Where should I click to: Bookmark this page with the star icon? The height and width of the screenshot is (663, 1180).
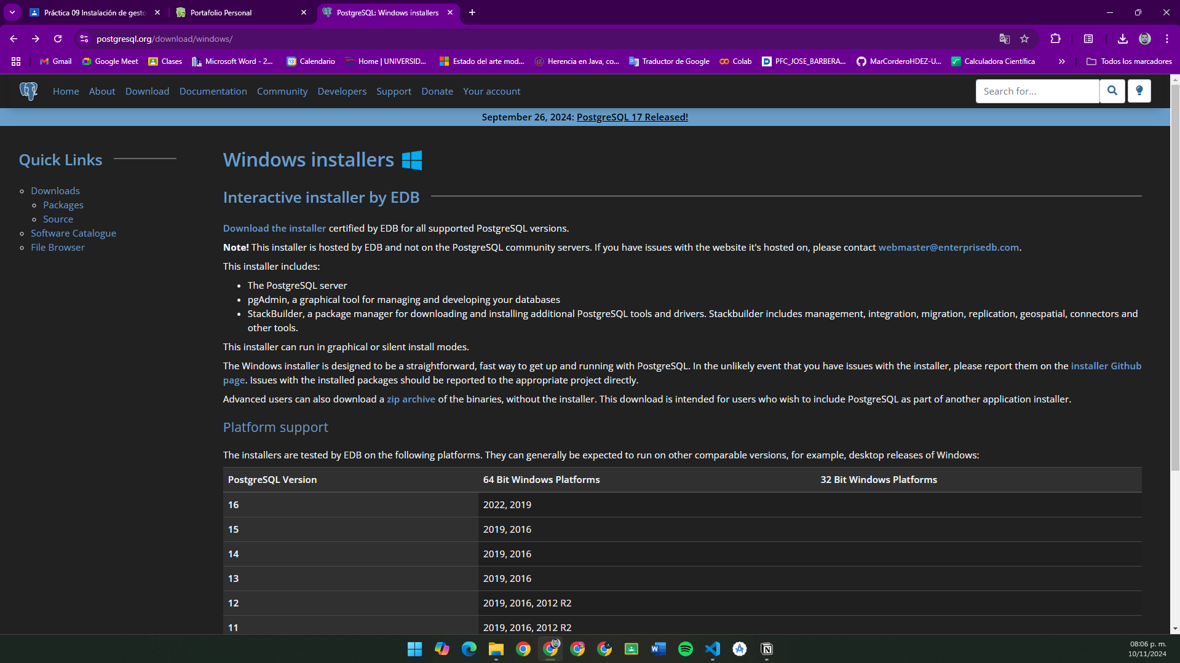pyautogui.click(x=1024, y=39)
